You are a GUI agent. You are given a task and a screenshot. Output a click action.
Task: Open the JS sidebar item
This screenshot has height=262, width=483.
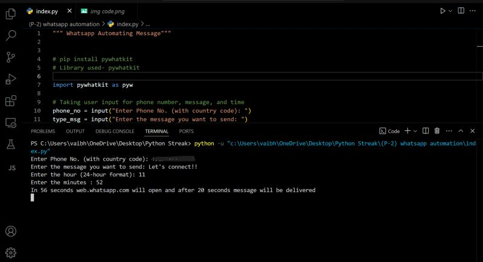click(x=11, y=168)
